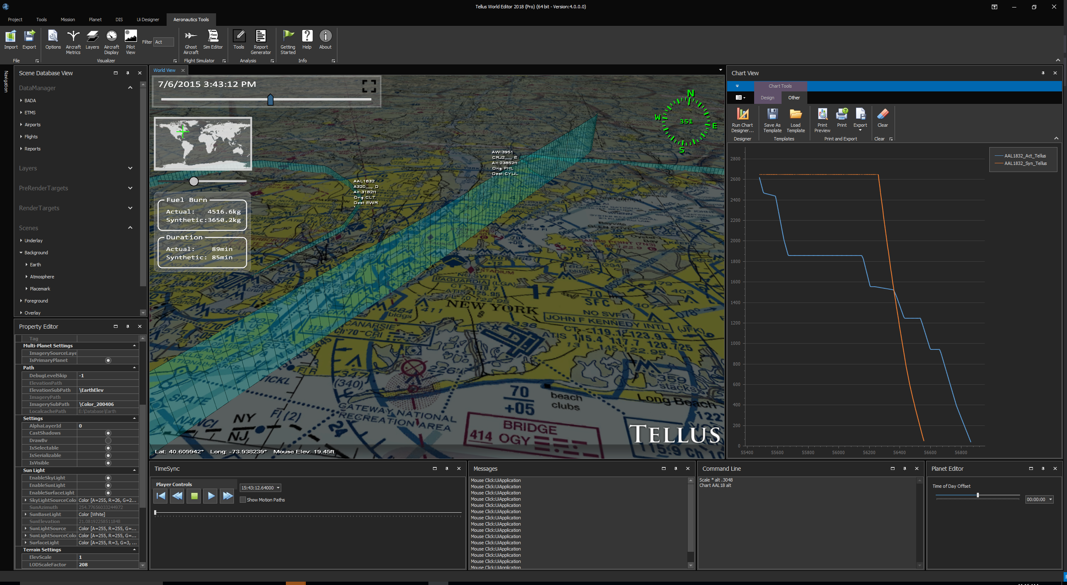Image resolution: width=1067 pixels, height=585 pixels.
Task: Open the Planet ribbon tab
Action: click(x=95, y=20)
